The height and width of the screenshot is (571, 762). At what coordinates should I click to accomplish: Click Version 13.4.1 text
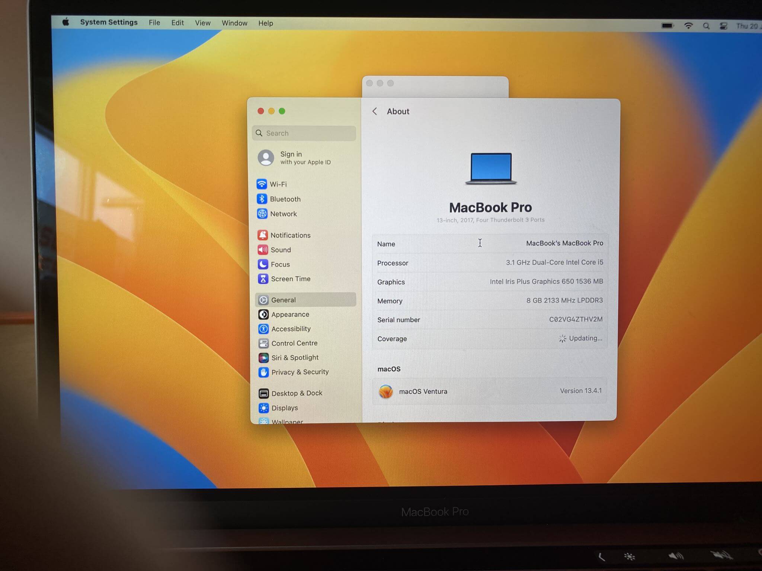(x=580, y=391)
